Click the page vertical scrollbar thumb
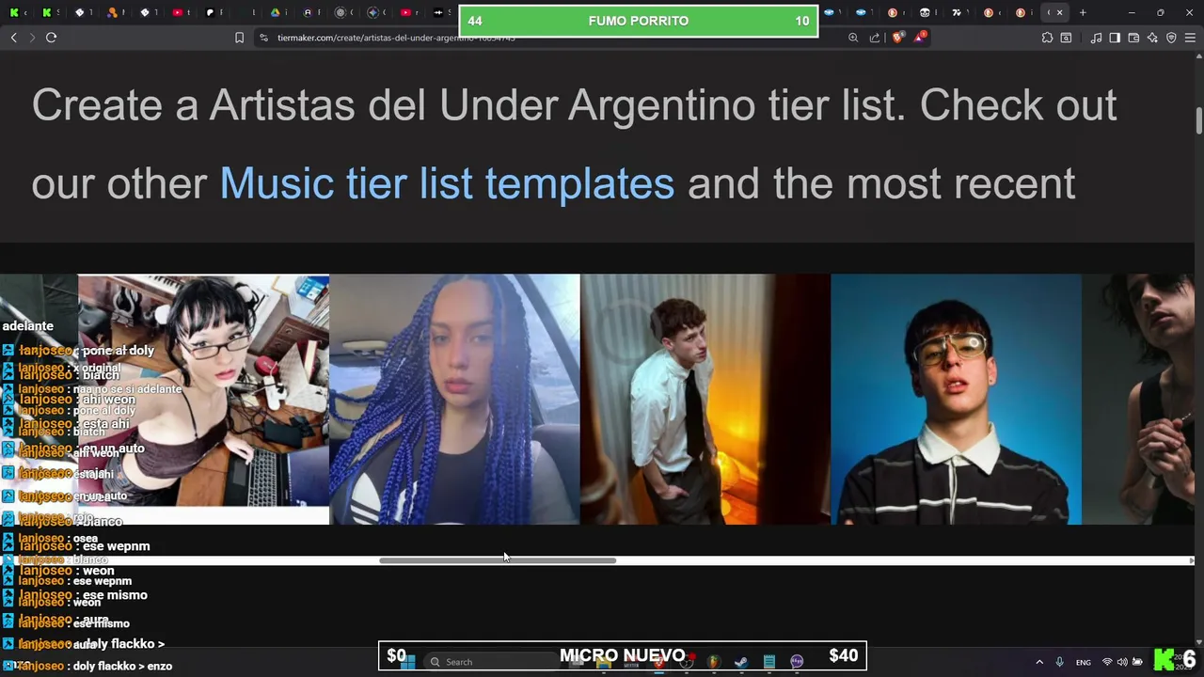The width and height of the screenshot is (1204, 677). 1199,122
